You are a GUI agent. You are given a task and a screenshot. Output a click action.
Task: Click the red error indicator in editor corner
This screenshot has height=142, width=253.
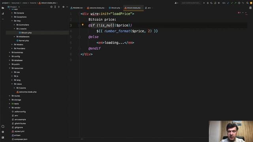point(239,13)
